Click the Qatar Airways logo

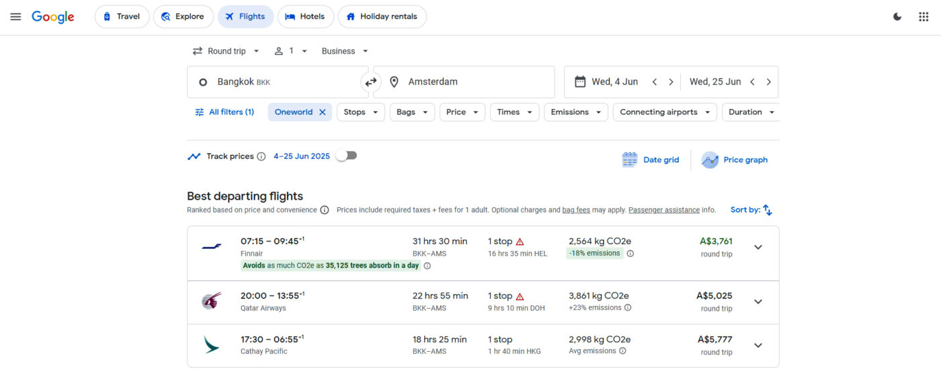coord(212,301)
